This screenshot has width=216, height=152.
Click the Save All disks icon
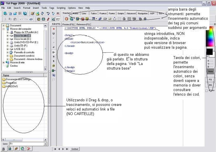click(25, 13)
